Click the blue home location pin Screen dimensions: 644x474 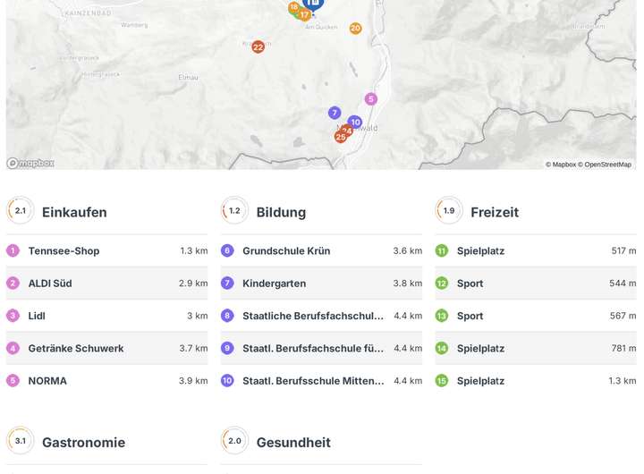pos(313,4)
